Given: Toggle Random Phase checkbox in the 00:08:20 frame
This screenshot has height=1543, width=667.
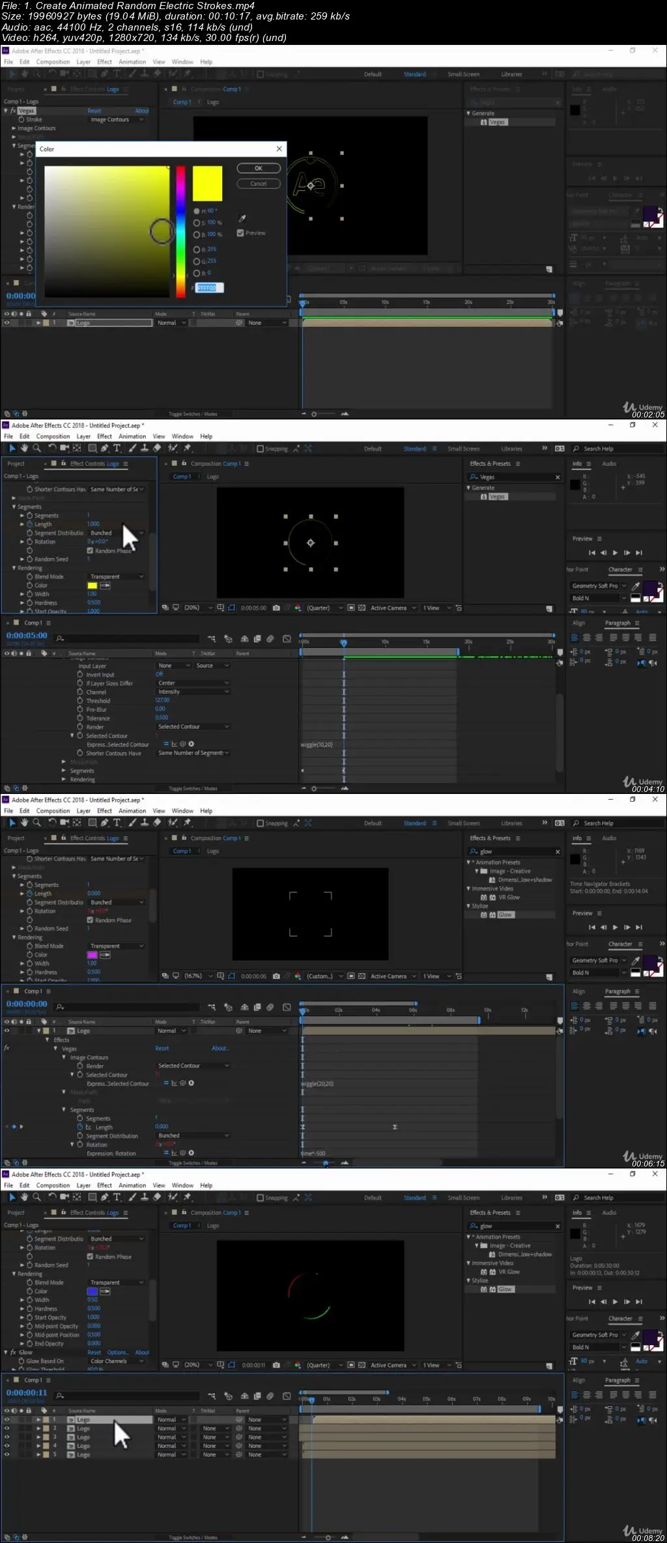Looking at the screenshot, I should [x=90, y=1256].
